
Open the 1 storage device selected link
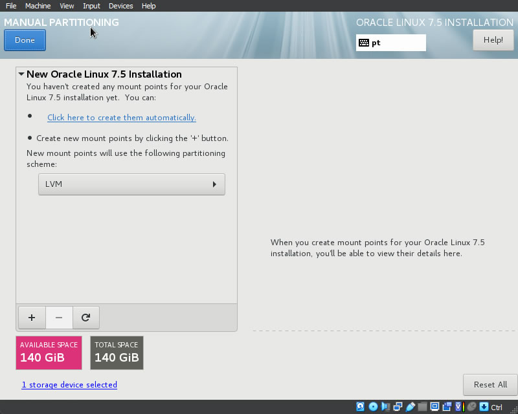pyautogui.click(x=69, y=385)
